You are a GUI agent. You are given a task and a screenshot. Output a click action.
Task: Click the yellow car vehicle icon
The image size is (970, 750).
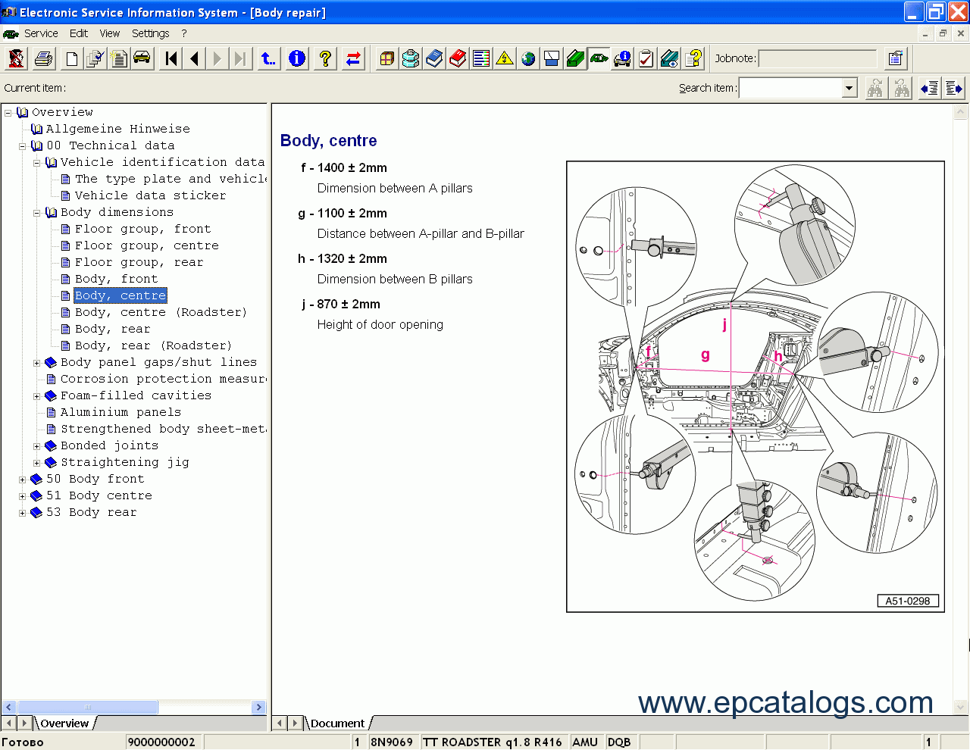click(x=142, y=58)
